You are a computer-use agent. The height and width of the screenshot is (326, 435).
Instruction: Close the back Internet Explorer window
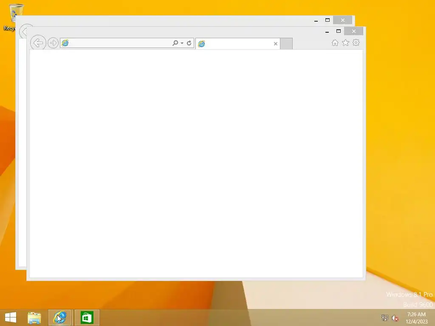(343, 20)
